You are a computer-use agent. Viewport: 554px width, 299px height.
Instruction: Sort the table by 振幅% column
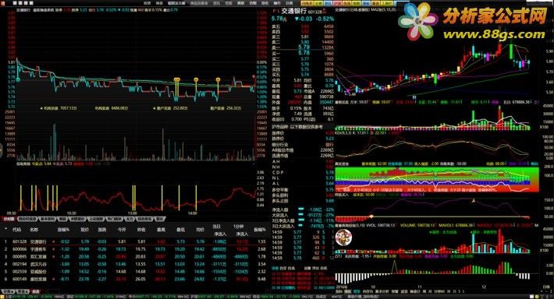tap(259, 229)
